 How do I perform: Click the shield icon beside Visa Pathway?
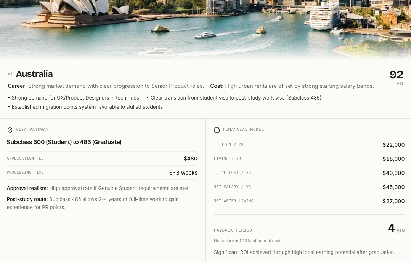point(10,130)
